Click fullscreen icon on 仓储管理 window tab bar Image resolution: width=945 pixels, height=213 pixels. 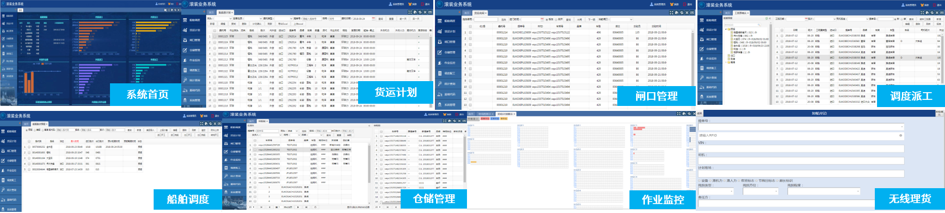[x=444, y=121]
